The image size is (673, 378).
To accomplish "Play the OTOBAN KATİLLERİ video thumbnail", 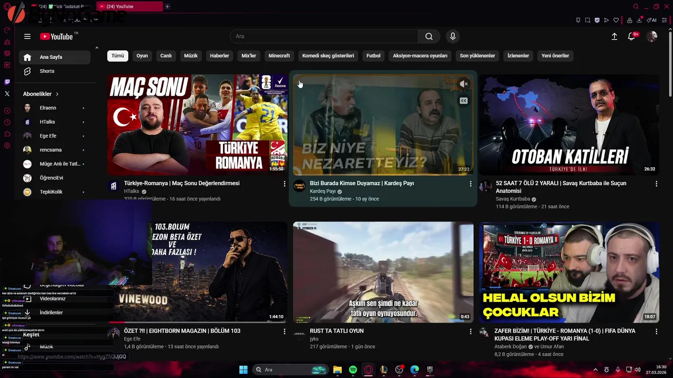I will tap(569, 124).
